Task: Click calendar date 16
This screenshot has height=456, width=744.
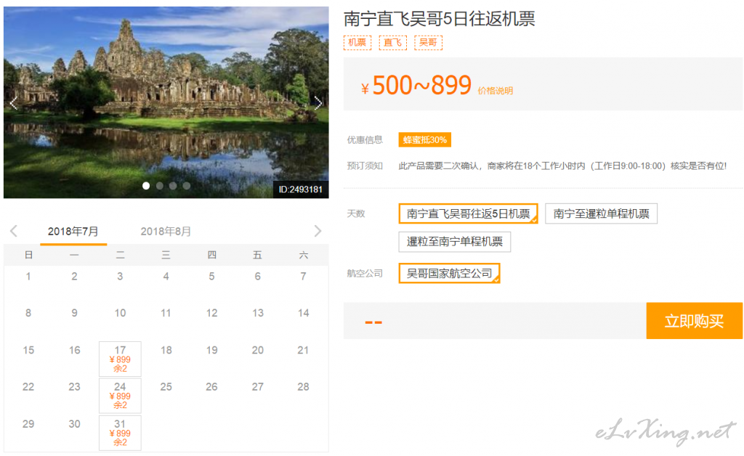Action: [75, 350]
